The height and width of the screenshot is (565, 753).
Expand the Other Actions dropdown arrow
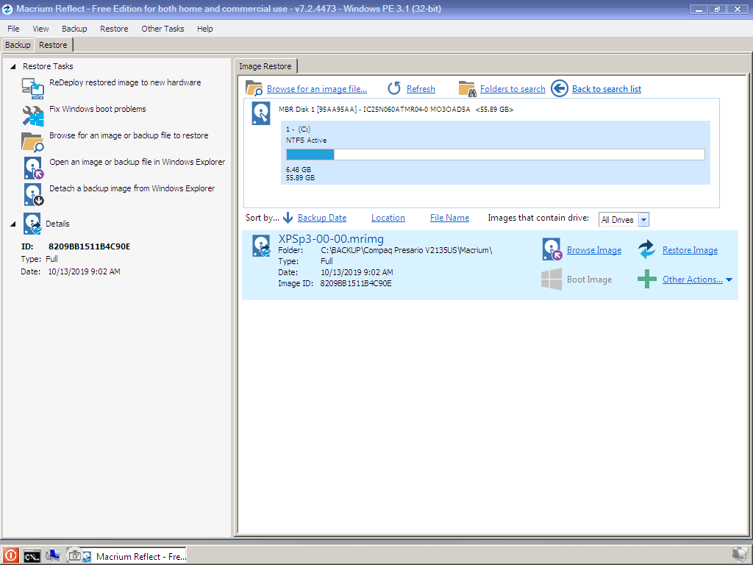point(729,280)
